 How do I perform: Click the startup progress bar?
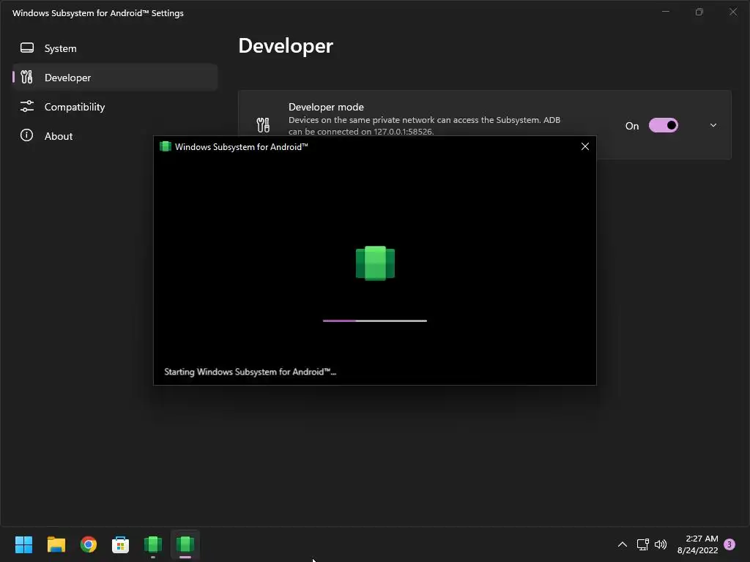point(374,321)
